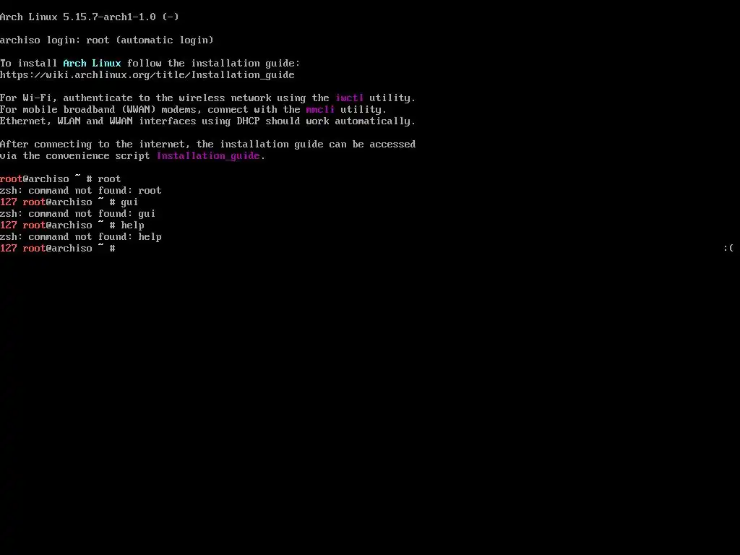This screenshot has width=740, height=555.
Task: Click the sad face :( indicator
Action: coord(728,248)
